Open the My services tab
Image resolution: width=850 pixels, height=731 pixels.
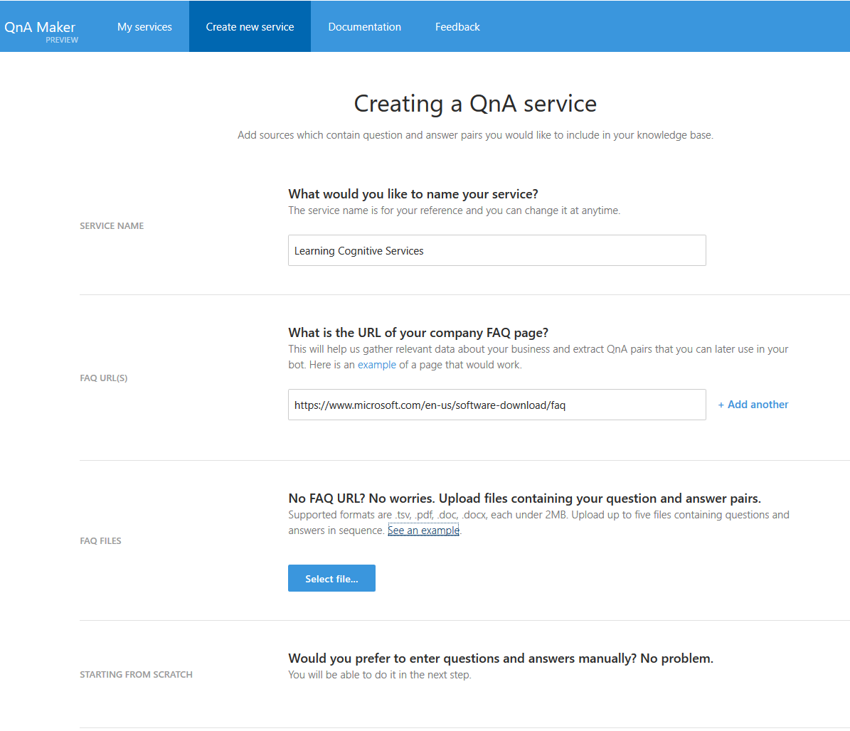pos(144,26)
